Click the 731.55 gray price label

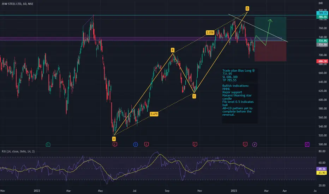(323, 45)
